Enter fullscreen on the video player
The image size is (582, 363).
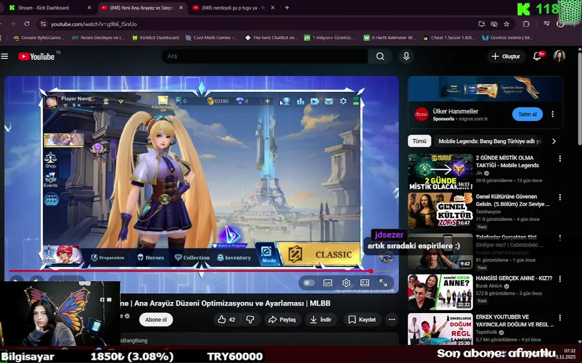384,283
